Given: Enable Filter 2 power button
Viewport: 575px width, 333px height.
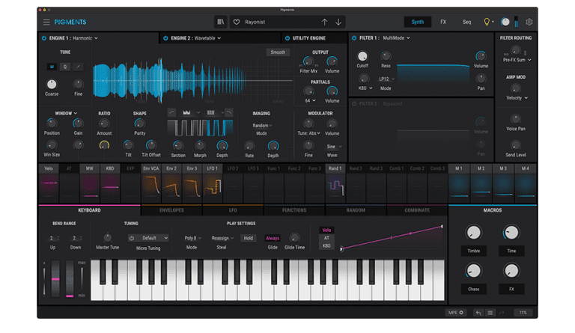Looking at the screenshot, I should pos(354,104).
